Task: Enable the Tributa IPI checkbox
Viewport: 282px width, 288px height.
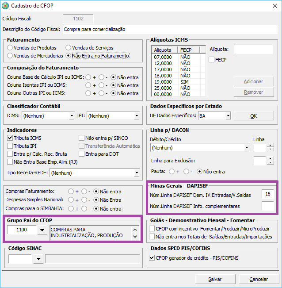Action: 10,146
